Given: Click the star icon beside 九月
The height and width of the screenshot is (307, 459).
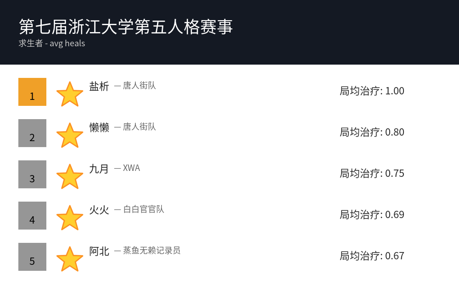Looking at the screenshot, I should tap(70, 177).
